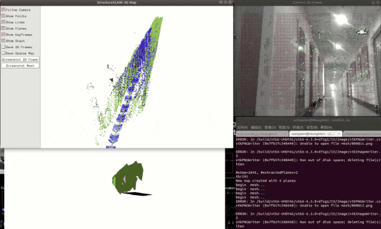The height and width of the screenshot is (229, 381).
Task: Click the Screenshot Mesh button
Action: coord(20,65)
